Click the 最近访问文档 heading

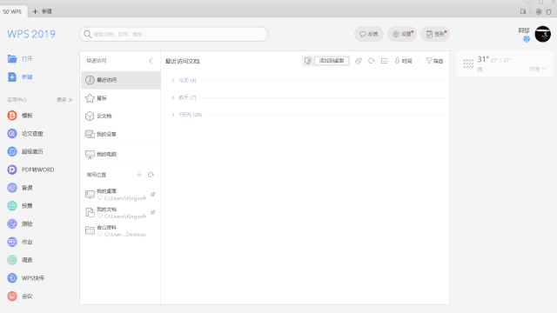click(183, 62)
